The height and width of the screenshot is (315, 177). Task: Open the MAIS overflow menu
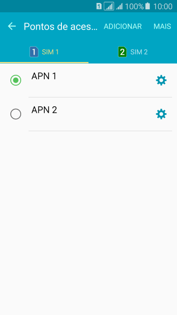click(x=162, y=27)
